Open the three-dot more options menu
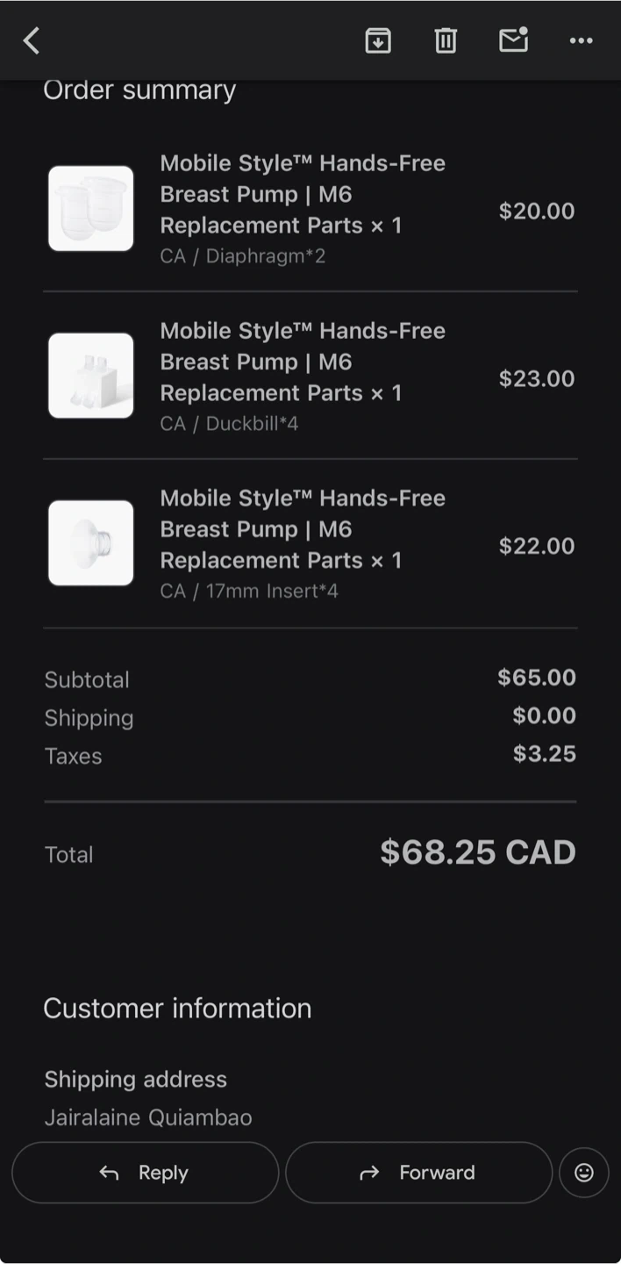Image resolution: width=621 pixels, height=1264 pixels. [x=581, y=40]
